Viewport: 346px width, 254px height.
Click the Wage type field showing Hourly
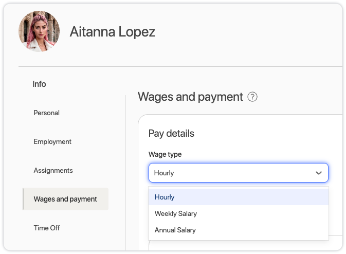(x=231, y=173)
